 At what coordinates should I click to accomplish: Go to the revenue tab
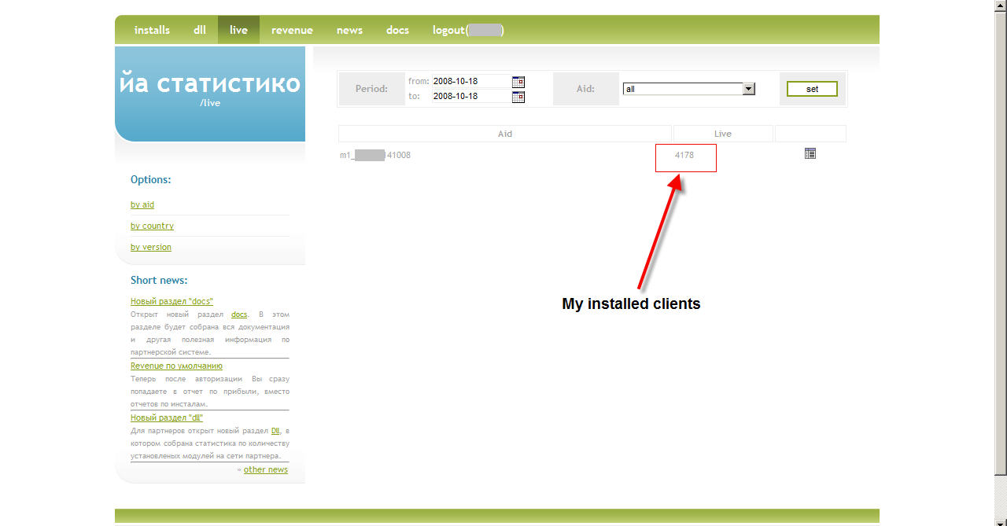(x=292, y=30)
